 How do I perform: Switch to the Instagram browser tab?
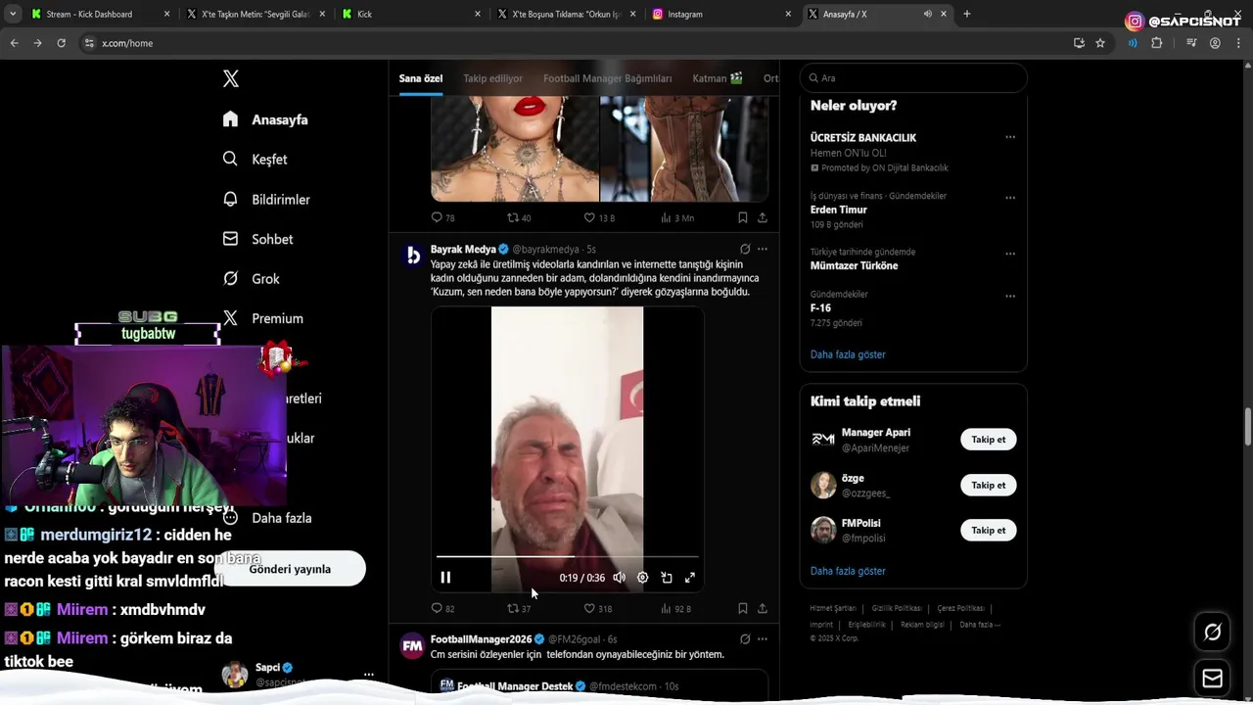[722, 14]
